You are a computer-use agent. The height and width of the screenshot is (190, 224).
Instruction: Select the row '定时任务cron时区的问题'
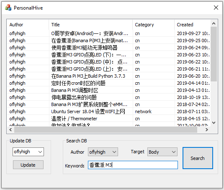108,83
